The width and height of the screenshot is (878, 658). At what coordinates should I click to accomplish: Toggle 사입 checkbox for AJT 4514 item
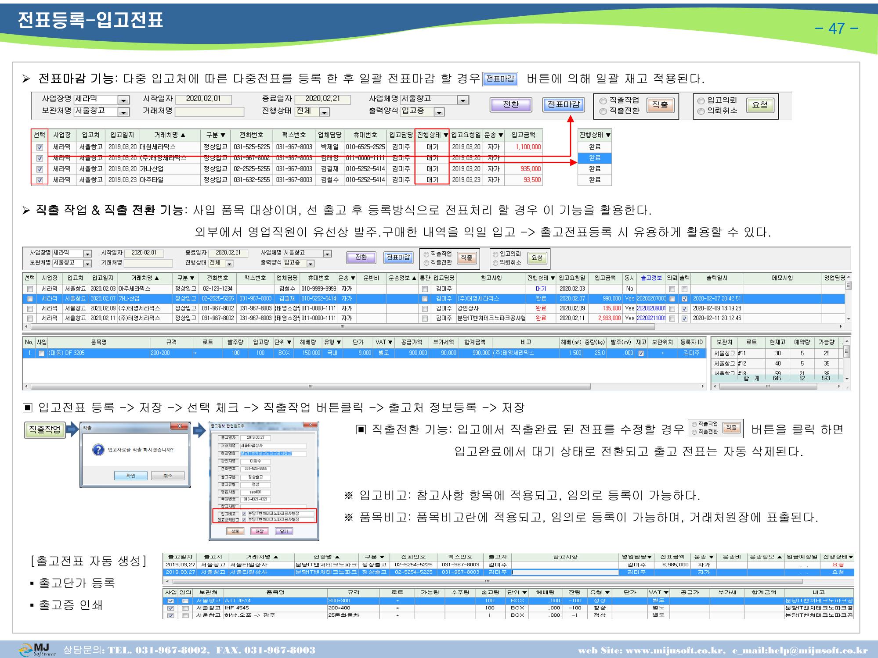171,601
